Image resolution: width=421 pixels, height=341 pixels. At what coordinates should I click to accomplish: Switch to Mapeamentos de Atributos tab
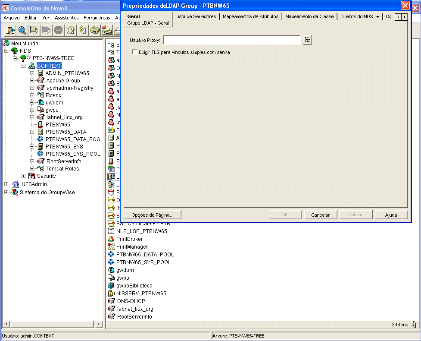(x=250, y=16)
